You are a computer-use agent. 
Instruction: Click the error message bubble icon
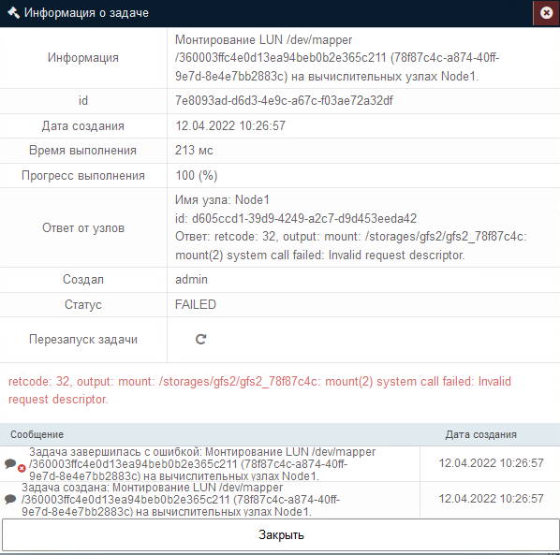coord(10,463)
